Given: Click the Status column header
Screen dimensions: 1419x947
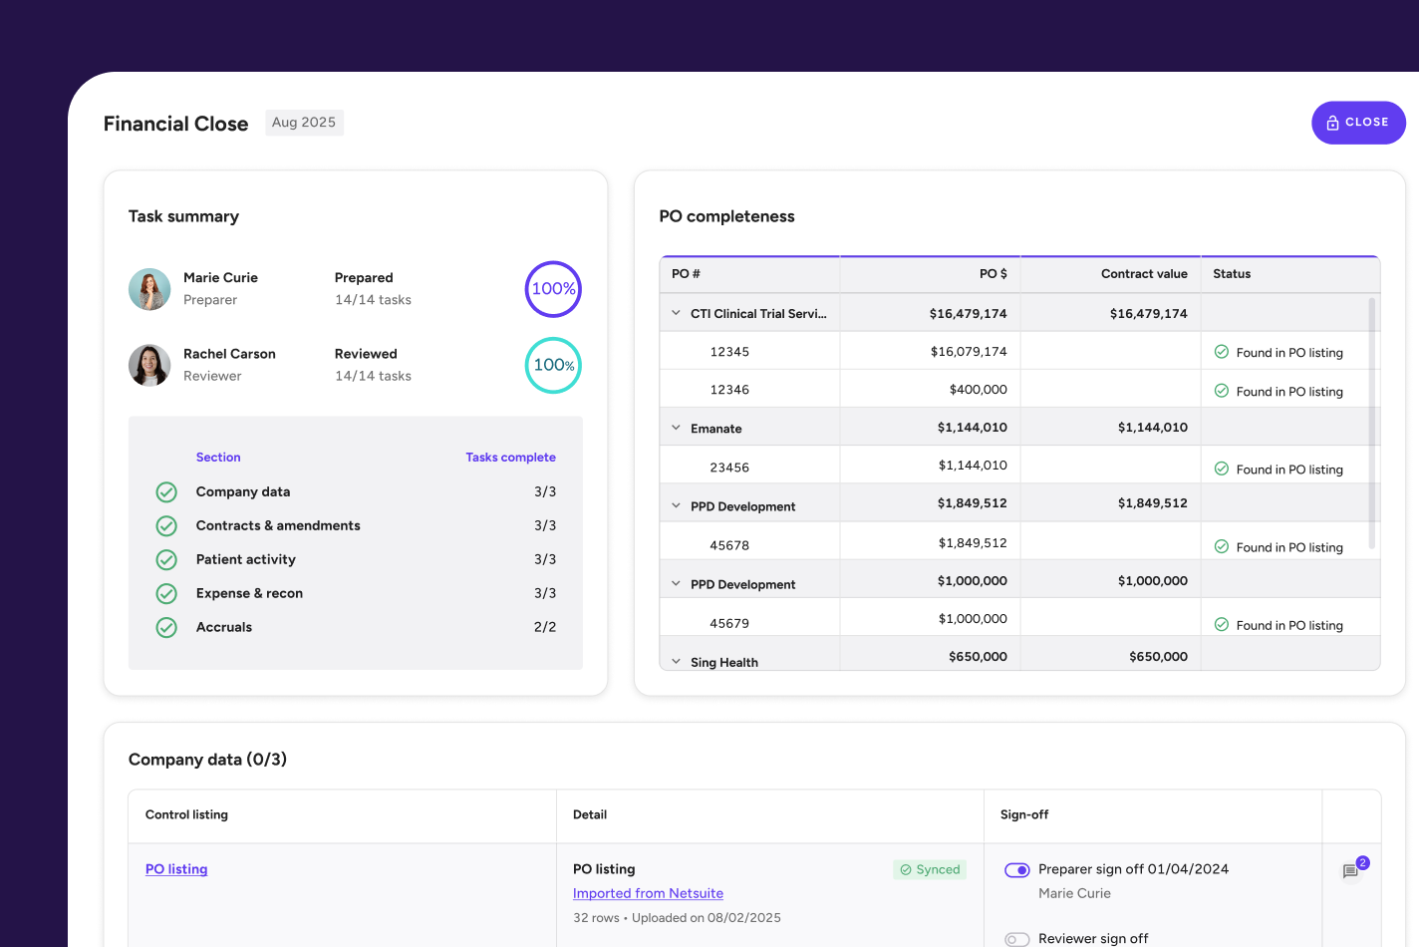Looking at the screenshot, I should 1232,274.
